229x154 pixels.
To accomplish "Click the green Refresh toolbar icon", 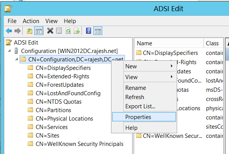I will (68, 31).
